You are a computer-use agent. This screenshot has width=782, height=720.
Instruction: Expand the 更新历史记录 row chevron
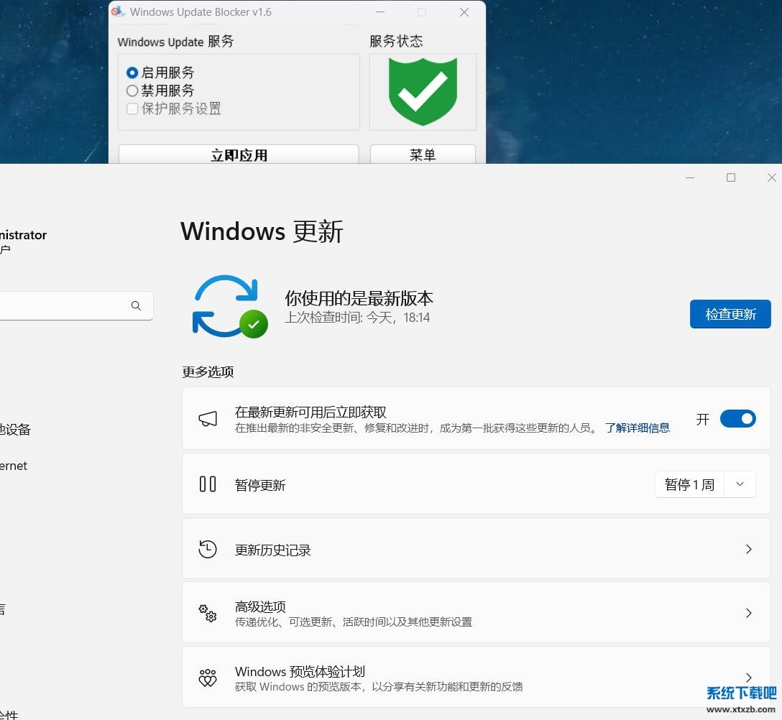749,548
